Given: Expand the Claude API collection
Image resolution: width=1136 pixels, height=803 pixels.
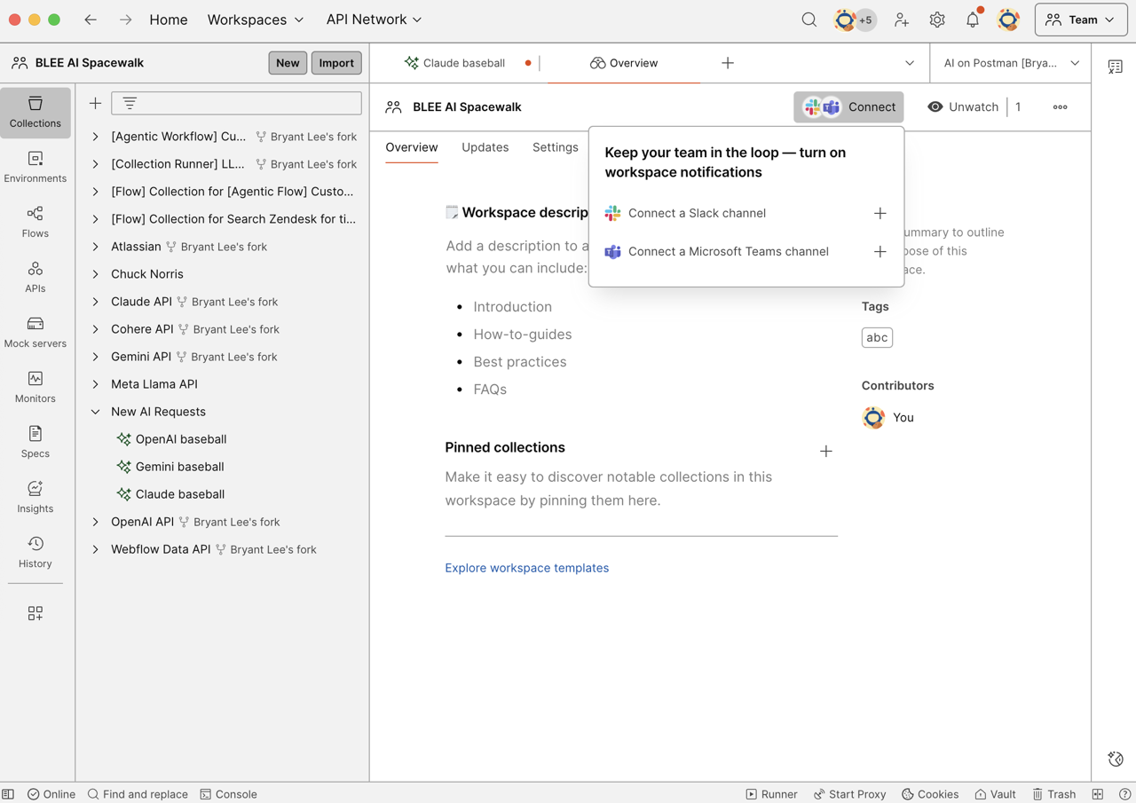Looking at the screenshot, I should (96, 302).
